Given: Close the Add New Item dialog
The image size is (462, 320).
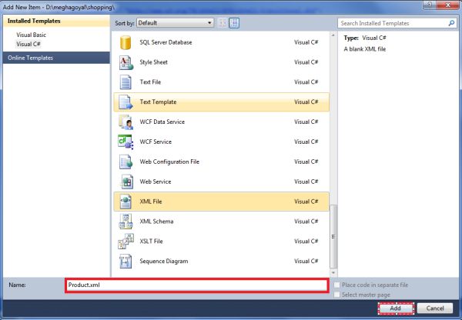Looking at the screenshot, I should coord(448,5).
